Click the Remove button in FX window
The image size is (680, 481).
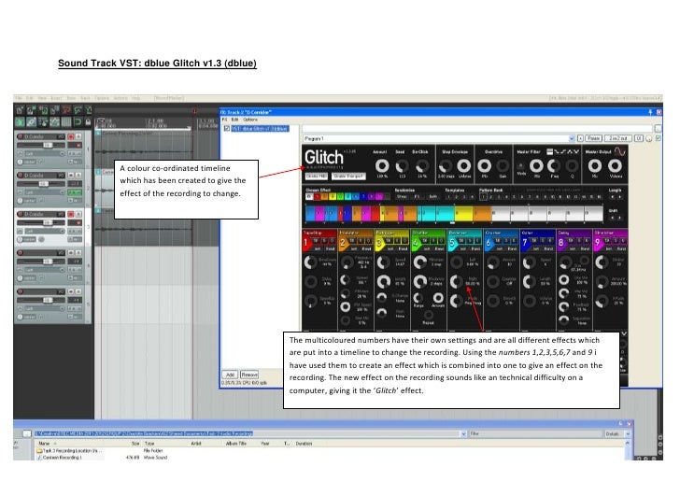tap(249, 375)
